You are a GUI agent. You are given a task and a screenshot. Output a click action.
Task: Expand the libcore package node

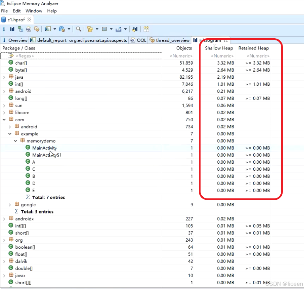(4, 113)
